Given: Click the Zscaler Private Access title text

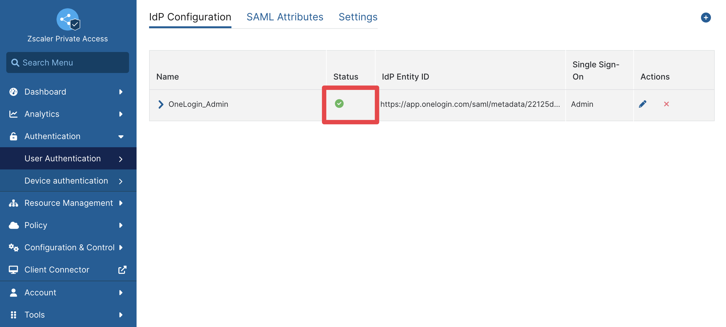Looking at the screenshot, I should [68, 39].
